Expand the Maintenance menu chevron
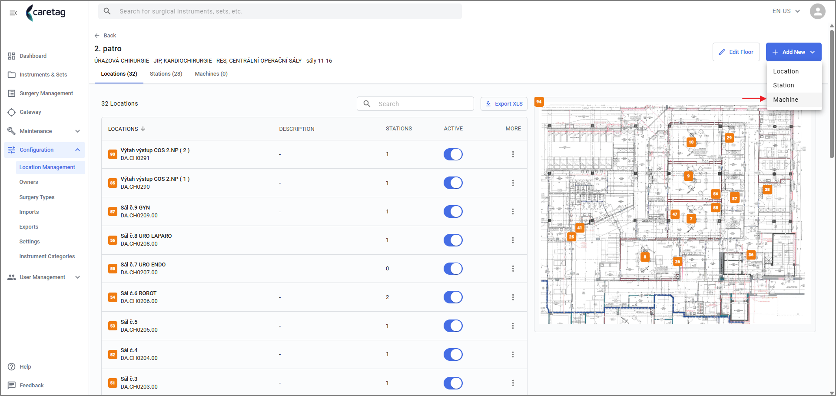The image size is (836, 396). tap(77, 131)
